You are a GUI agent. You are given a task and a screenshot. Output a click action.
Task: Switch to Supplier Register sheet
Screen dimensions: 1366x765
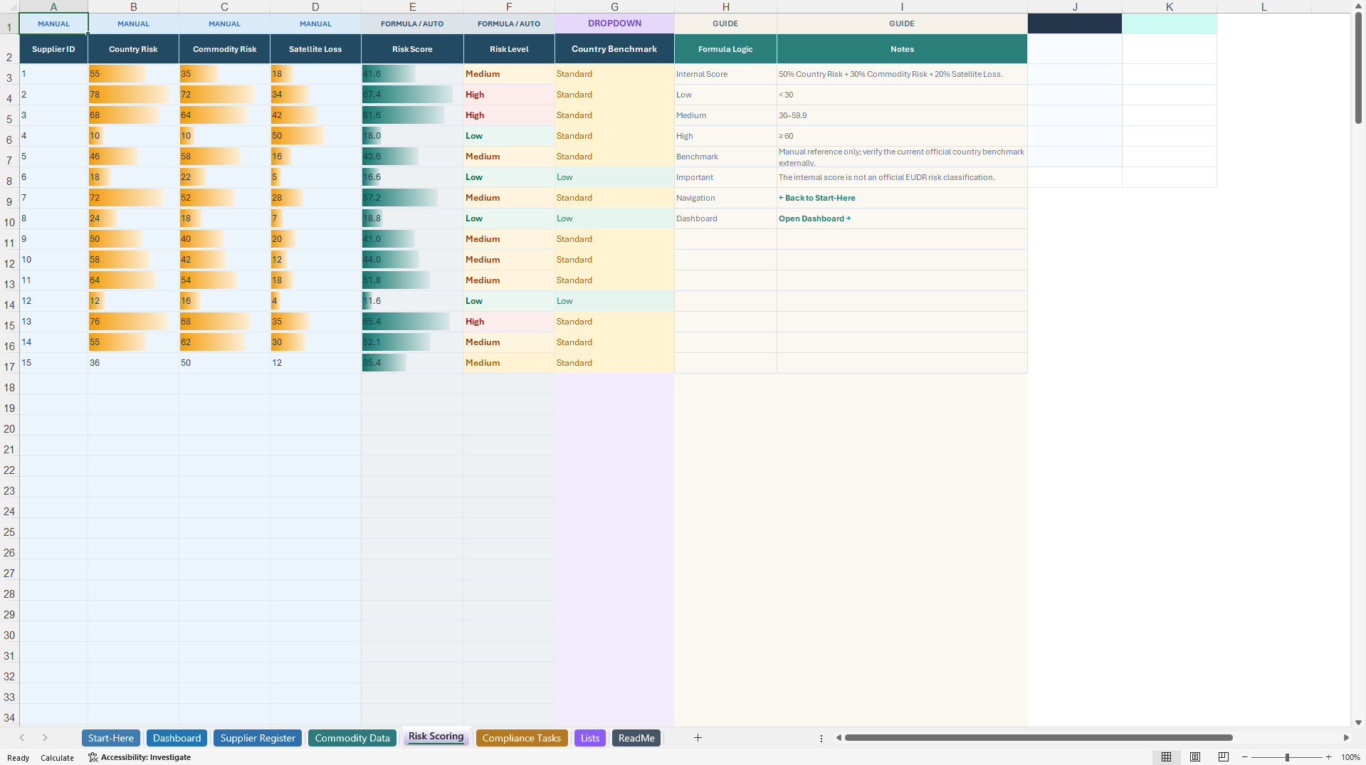(258, 738)
